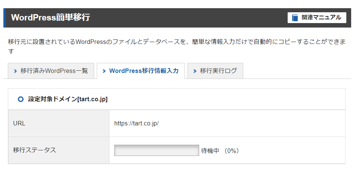Click the book icon beside 関連マニュアル
This screenshot has height=179, width=362.
(295, 17)
